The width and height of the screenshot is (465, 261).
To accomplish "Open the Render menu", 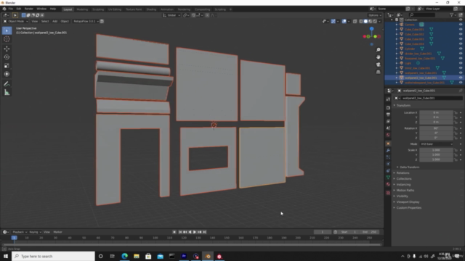I will (29, 9).
